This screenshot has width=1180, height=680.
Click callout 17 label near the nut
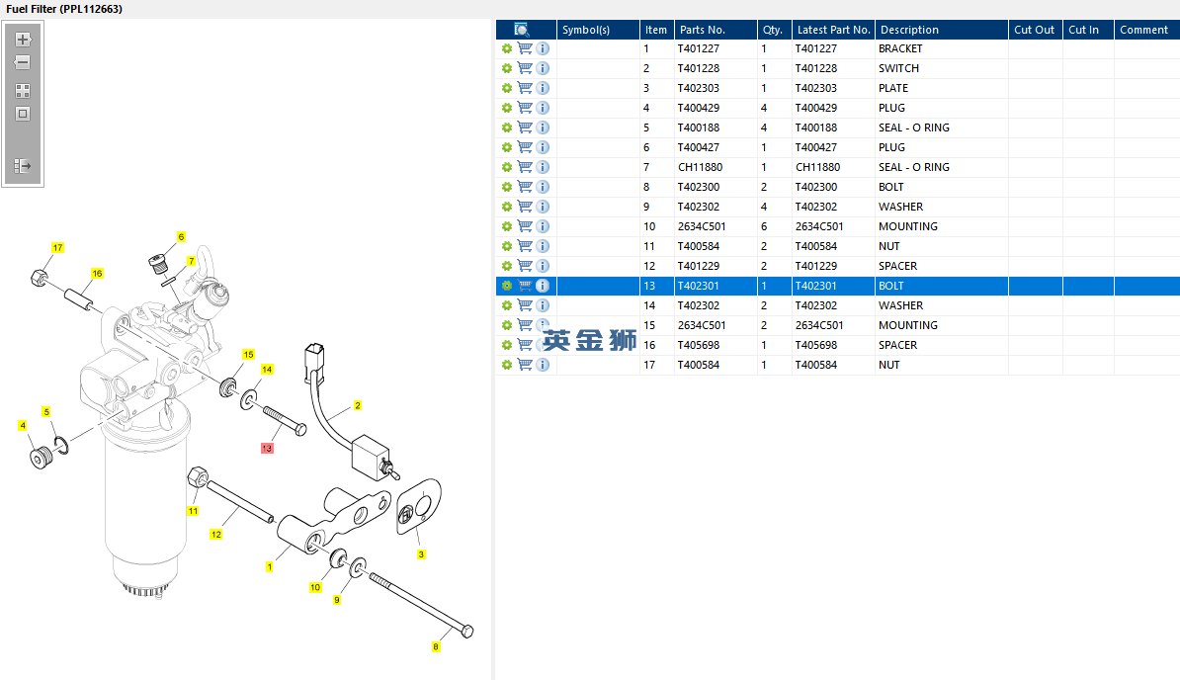pos(58,247)
